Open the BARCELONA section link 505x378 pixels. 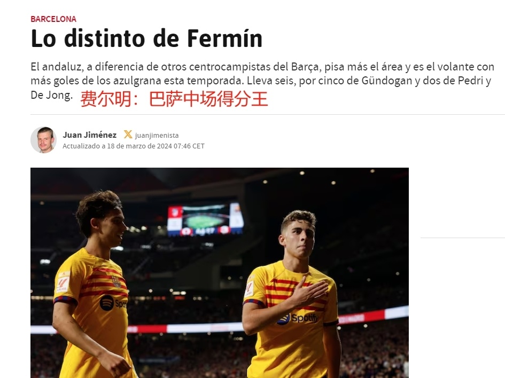(53, 19)
